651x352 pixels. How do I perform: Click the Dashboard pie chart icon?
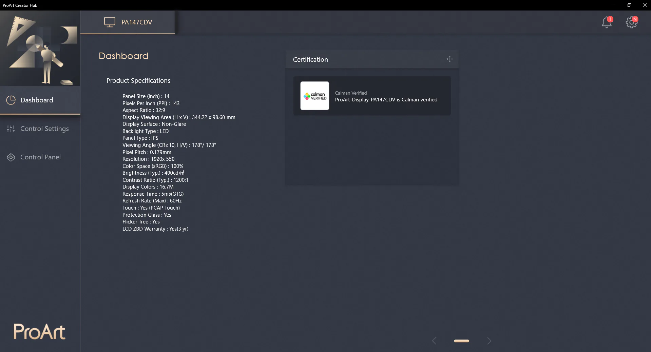(11, 100)
